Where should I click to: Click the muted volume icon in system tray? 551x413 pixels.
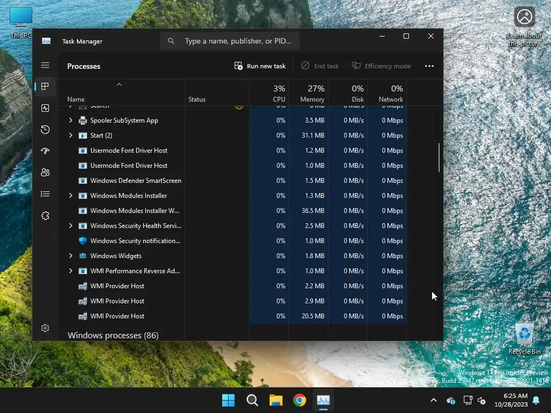pos(482,400)
